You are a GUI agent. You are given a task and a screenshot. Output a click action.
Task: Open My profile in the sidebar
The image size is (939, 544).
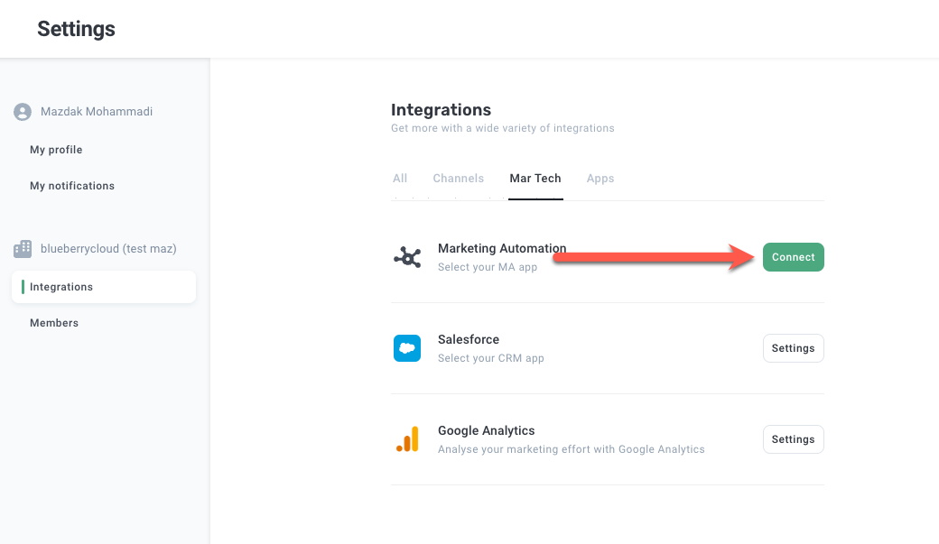click(56, 150)
